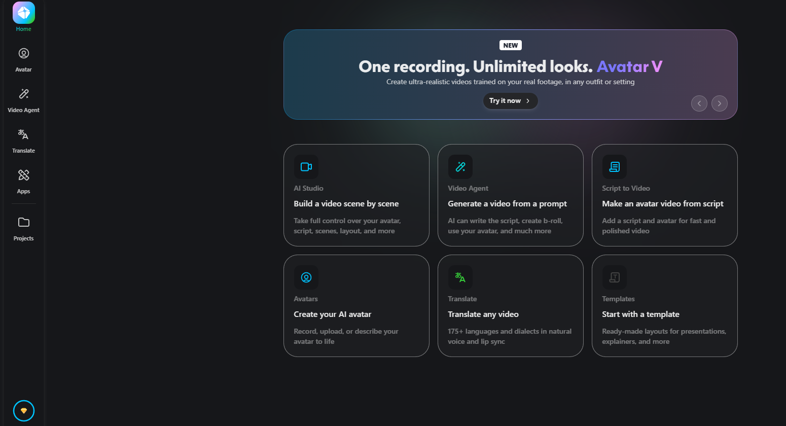Click the Try it now button
The height and width of the screenshot is (426, 786).
coord(510,101)
